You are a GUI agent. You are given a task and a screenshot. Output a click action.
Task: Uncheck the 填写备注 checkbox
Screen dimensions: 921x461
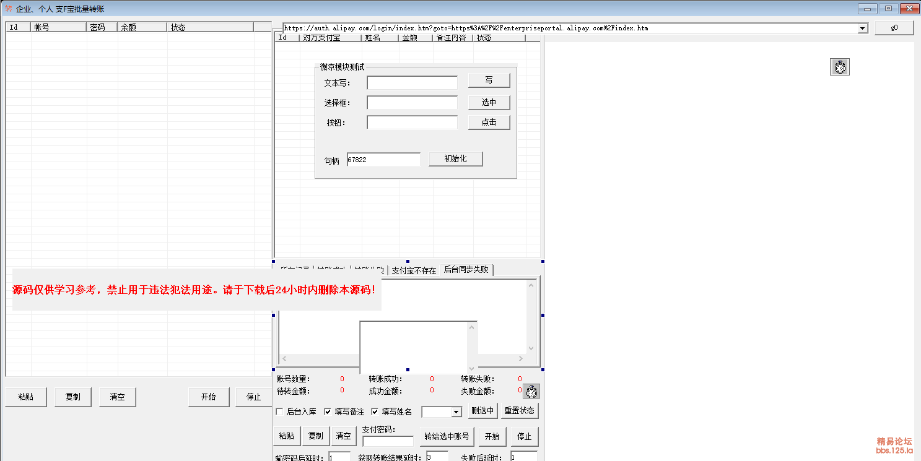(328, 411)
